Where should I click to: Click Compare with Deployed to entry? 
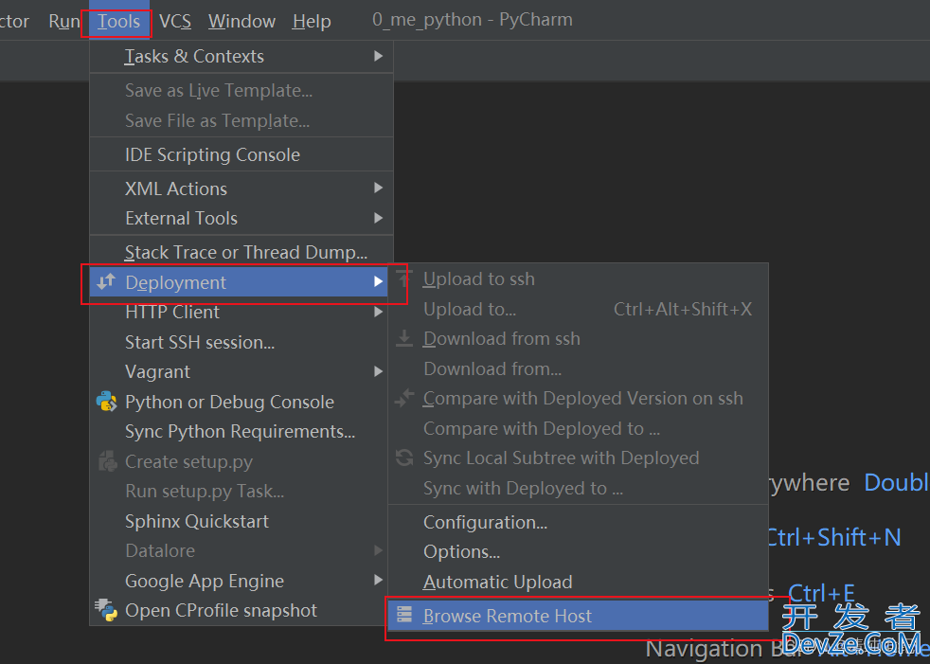pyautogui.click(x=579, y=428)
